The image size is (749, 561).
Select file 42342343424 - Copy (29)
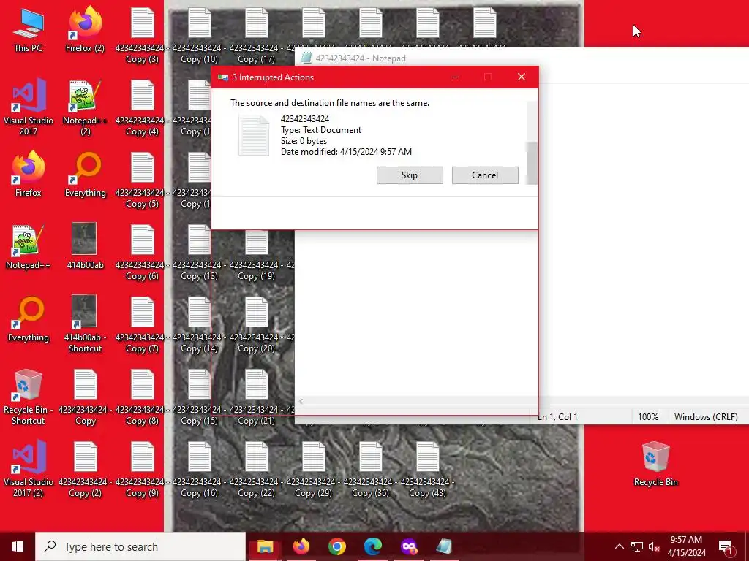(313, 470)
